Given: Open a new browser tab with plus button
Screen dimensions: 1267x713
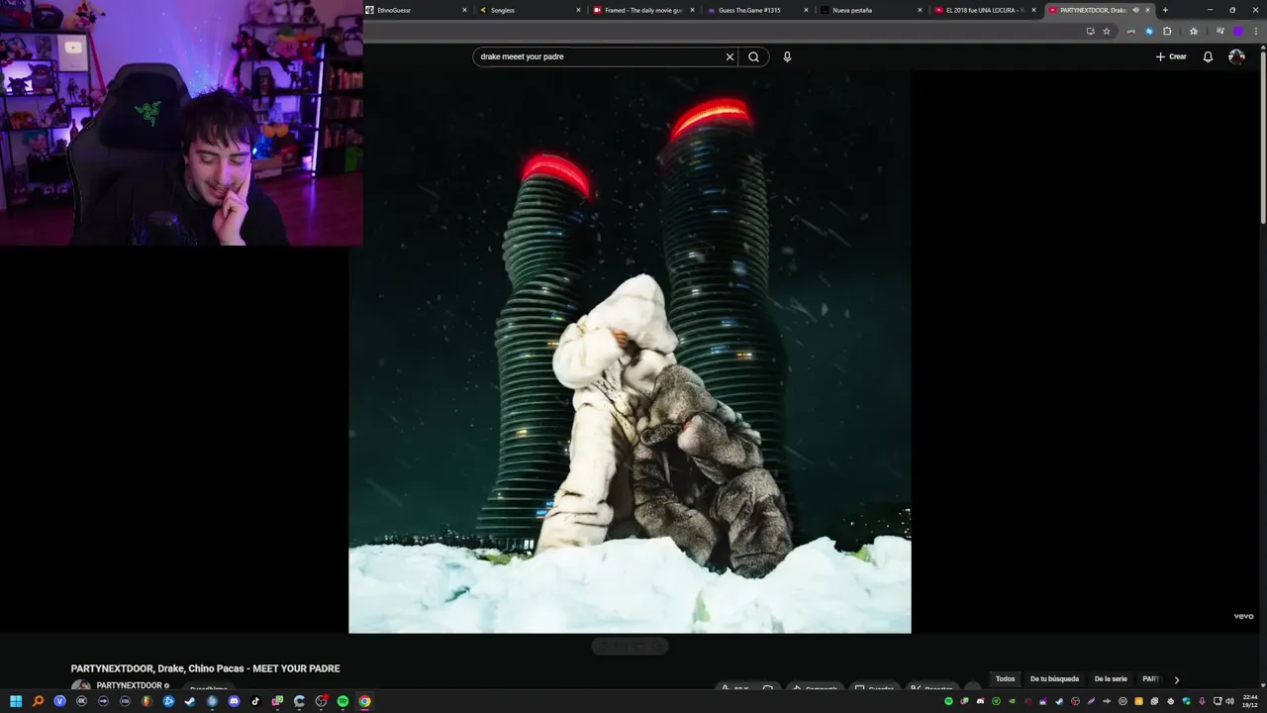Looking at the screenshot, I should 1165,10.
